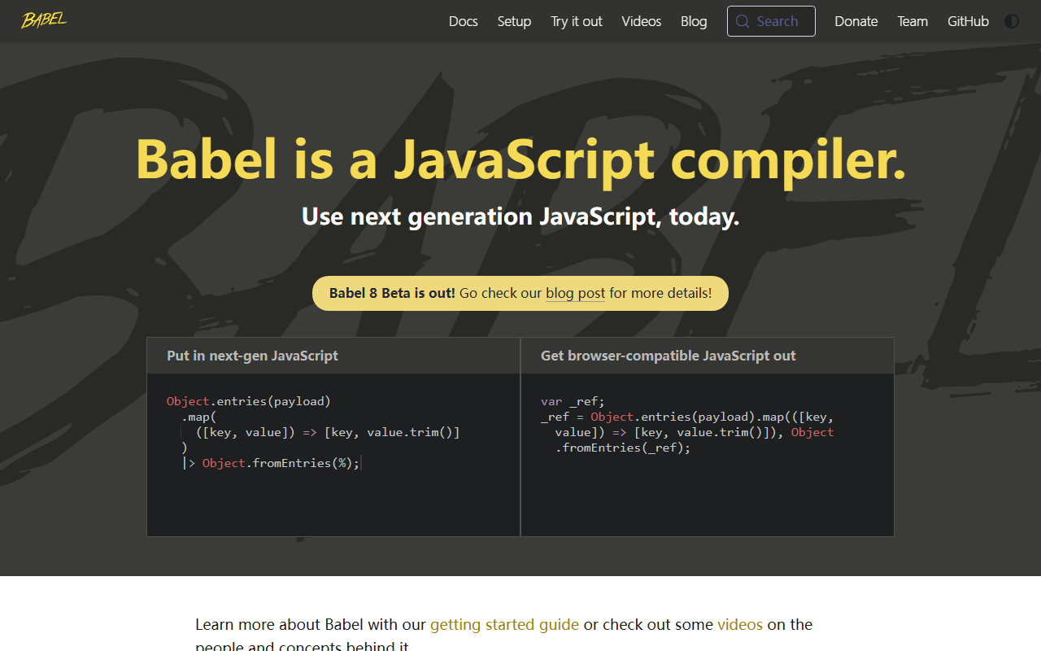This screenshot has height=651, width=1041.
Task: Open the Team page
Action: click(x=913, y=21)
